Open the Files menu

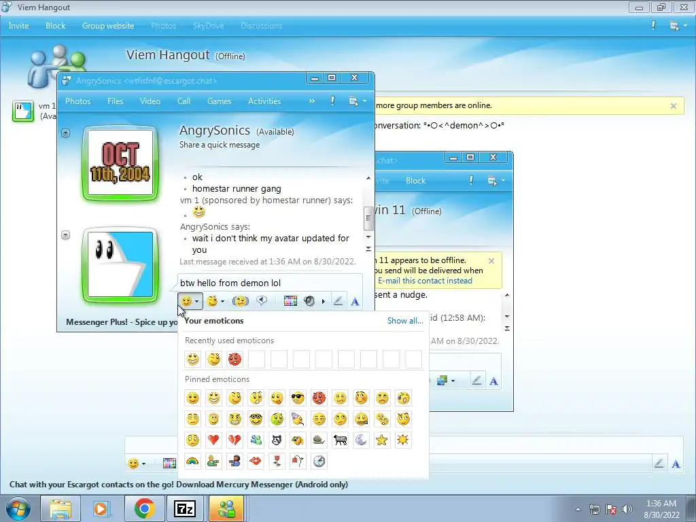tap(115, 101)
